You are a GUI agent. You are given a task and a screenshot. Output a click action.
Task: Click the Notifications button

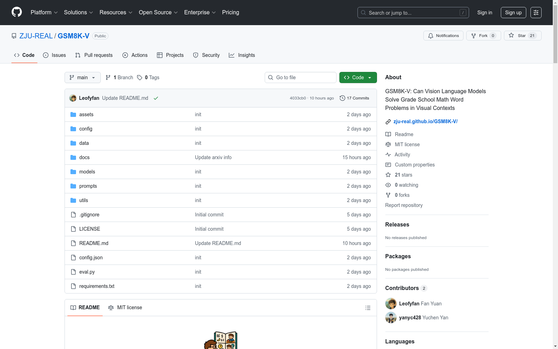[x=444, y=36]
